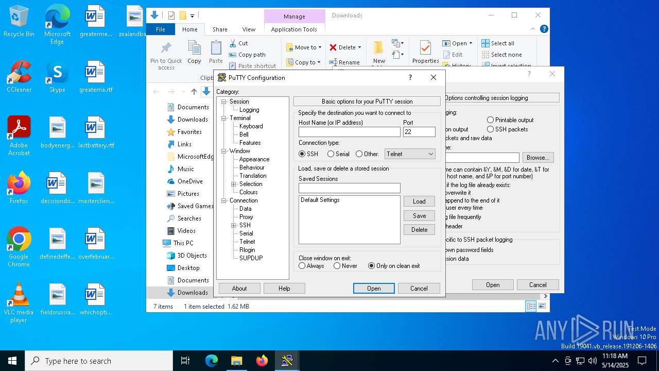659x371 pixels.
Task: Open Windows Start menu
Action: click(x=12, y=361)
